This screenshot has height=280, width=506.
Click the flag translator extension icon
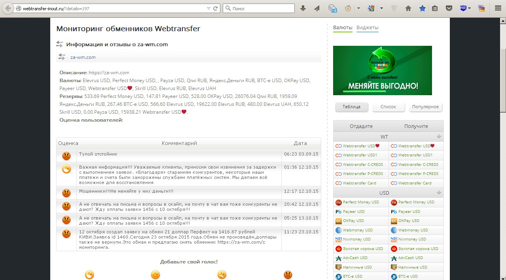coord(481,8)
